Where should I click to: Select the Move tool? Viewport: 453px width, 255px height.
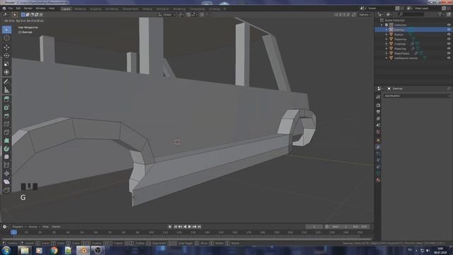[6, 47]
